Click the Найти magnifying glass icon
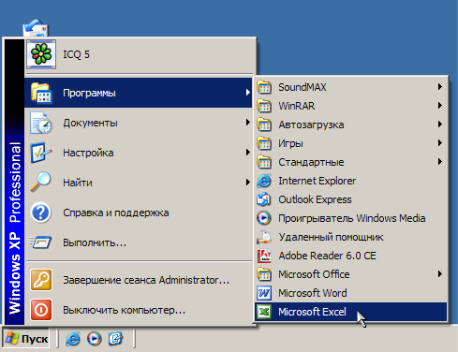This screenshot has width=458, height=352. pyautogui.click(x=41, y=183)
